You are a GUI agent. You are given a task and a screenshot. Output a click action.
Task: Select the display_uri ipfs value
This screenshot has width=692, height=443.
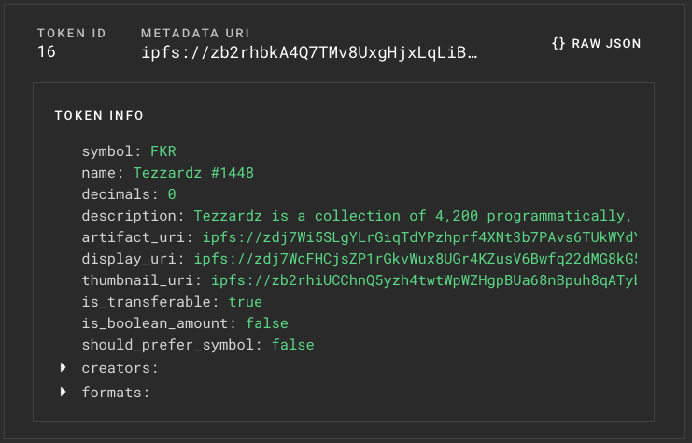420,259
